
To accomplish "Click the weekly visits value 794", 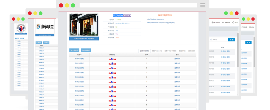I will pos(117,34).
